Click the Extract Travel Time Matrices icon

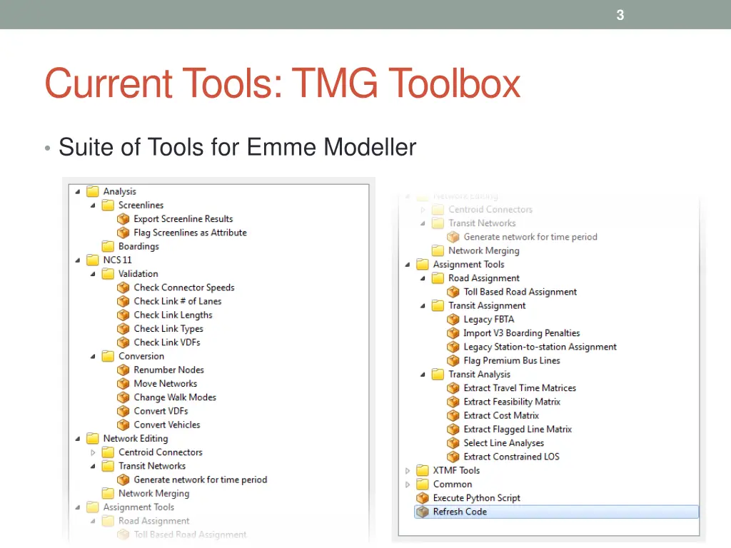[x=453, y=388]
